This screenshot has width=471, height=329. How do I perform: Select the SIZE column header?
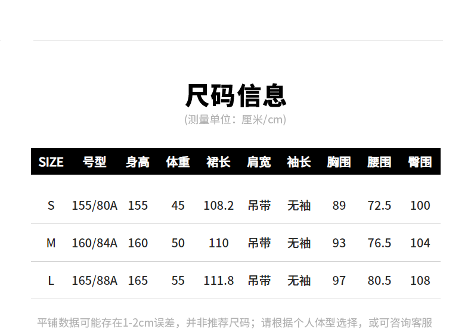click(x=51, y=162)
